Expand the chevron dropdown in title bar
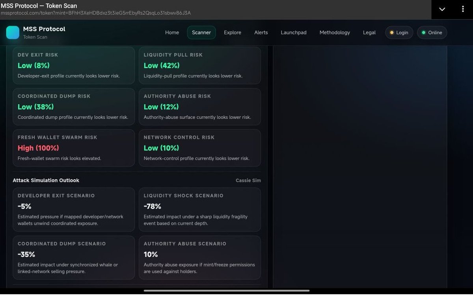Image resolution: width=473 pixels, height=295 pixels. point(442,9)
